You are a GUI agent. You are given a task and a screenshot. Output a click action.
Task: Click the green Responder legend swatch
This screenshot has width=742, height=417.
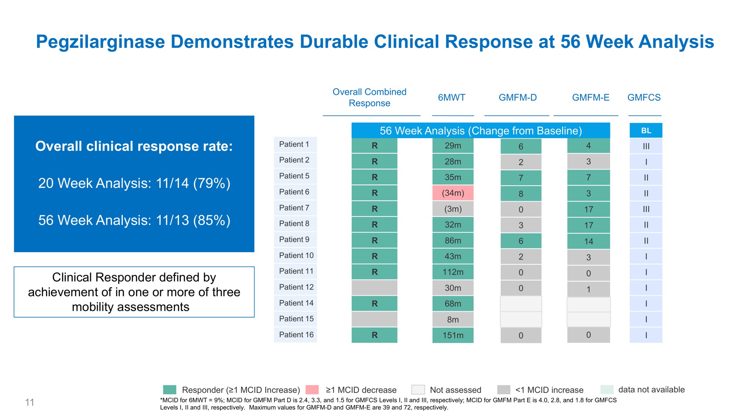[x=170, y=390]
